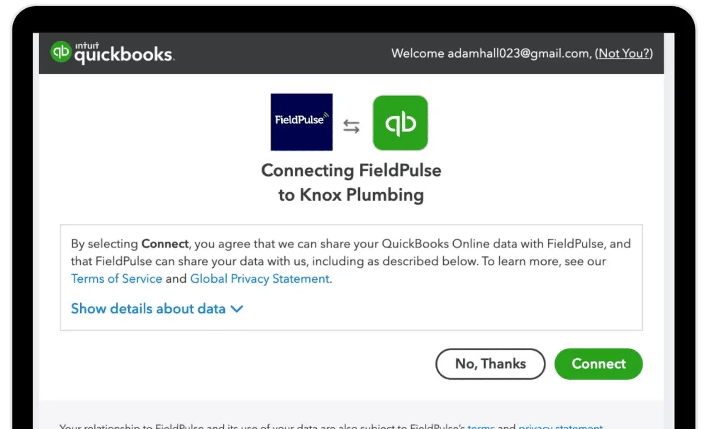Click the bold Connect word in consent text

click(x=166, y=244)
